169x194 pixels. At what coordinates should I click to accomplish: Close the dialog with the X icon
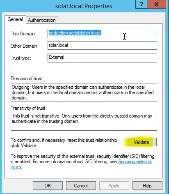157,4
